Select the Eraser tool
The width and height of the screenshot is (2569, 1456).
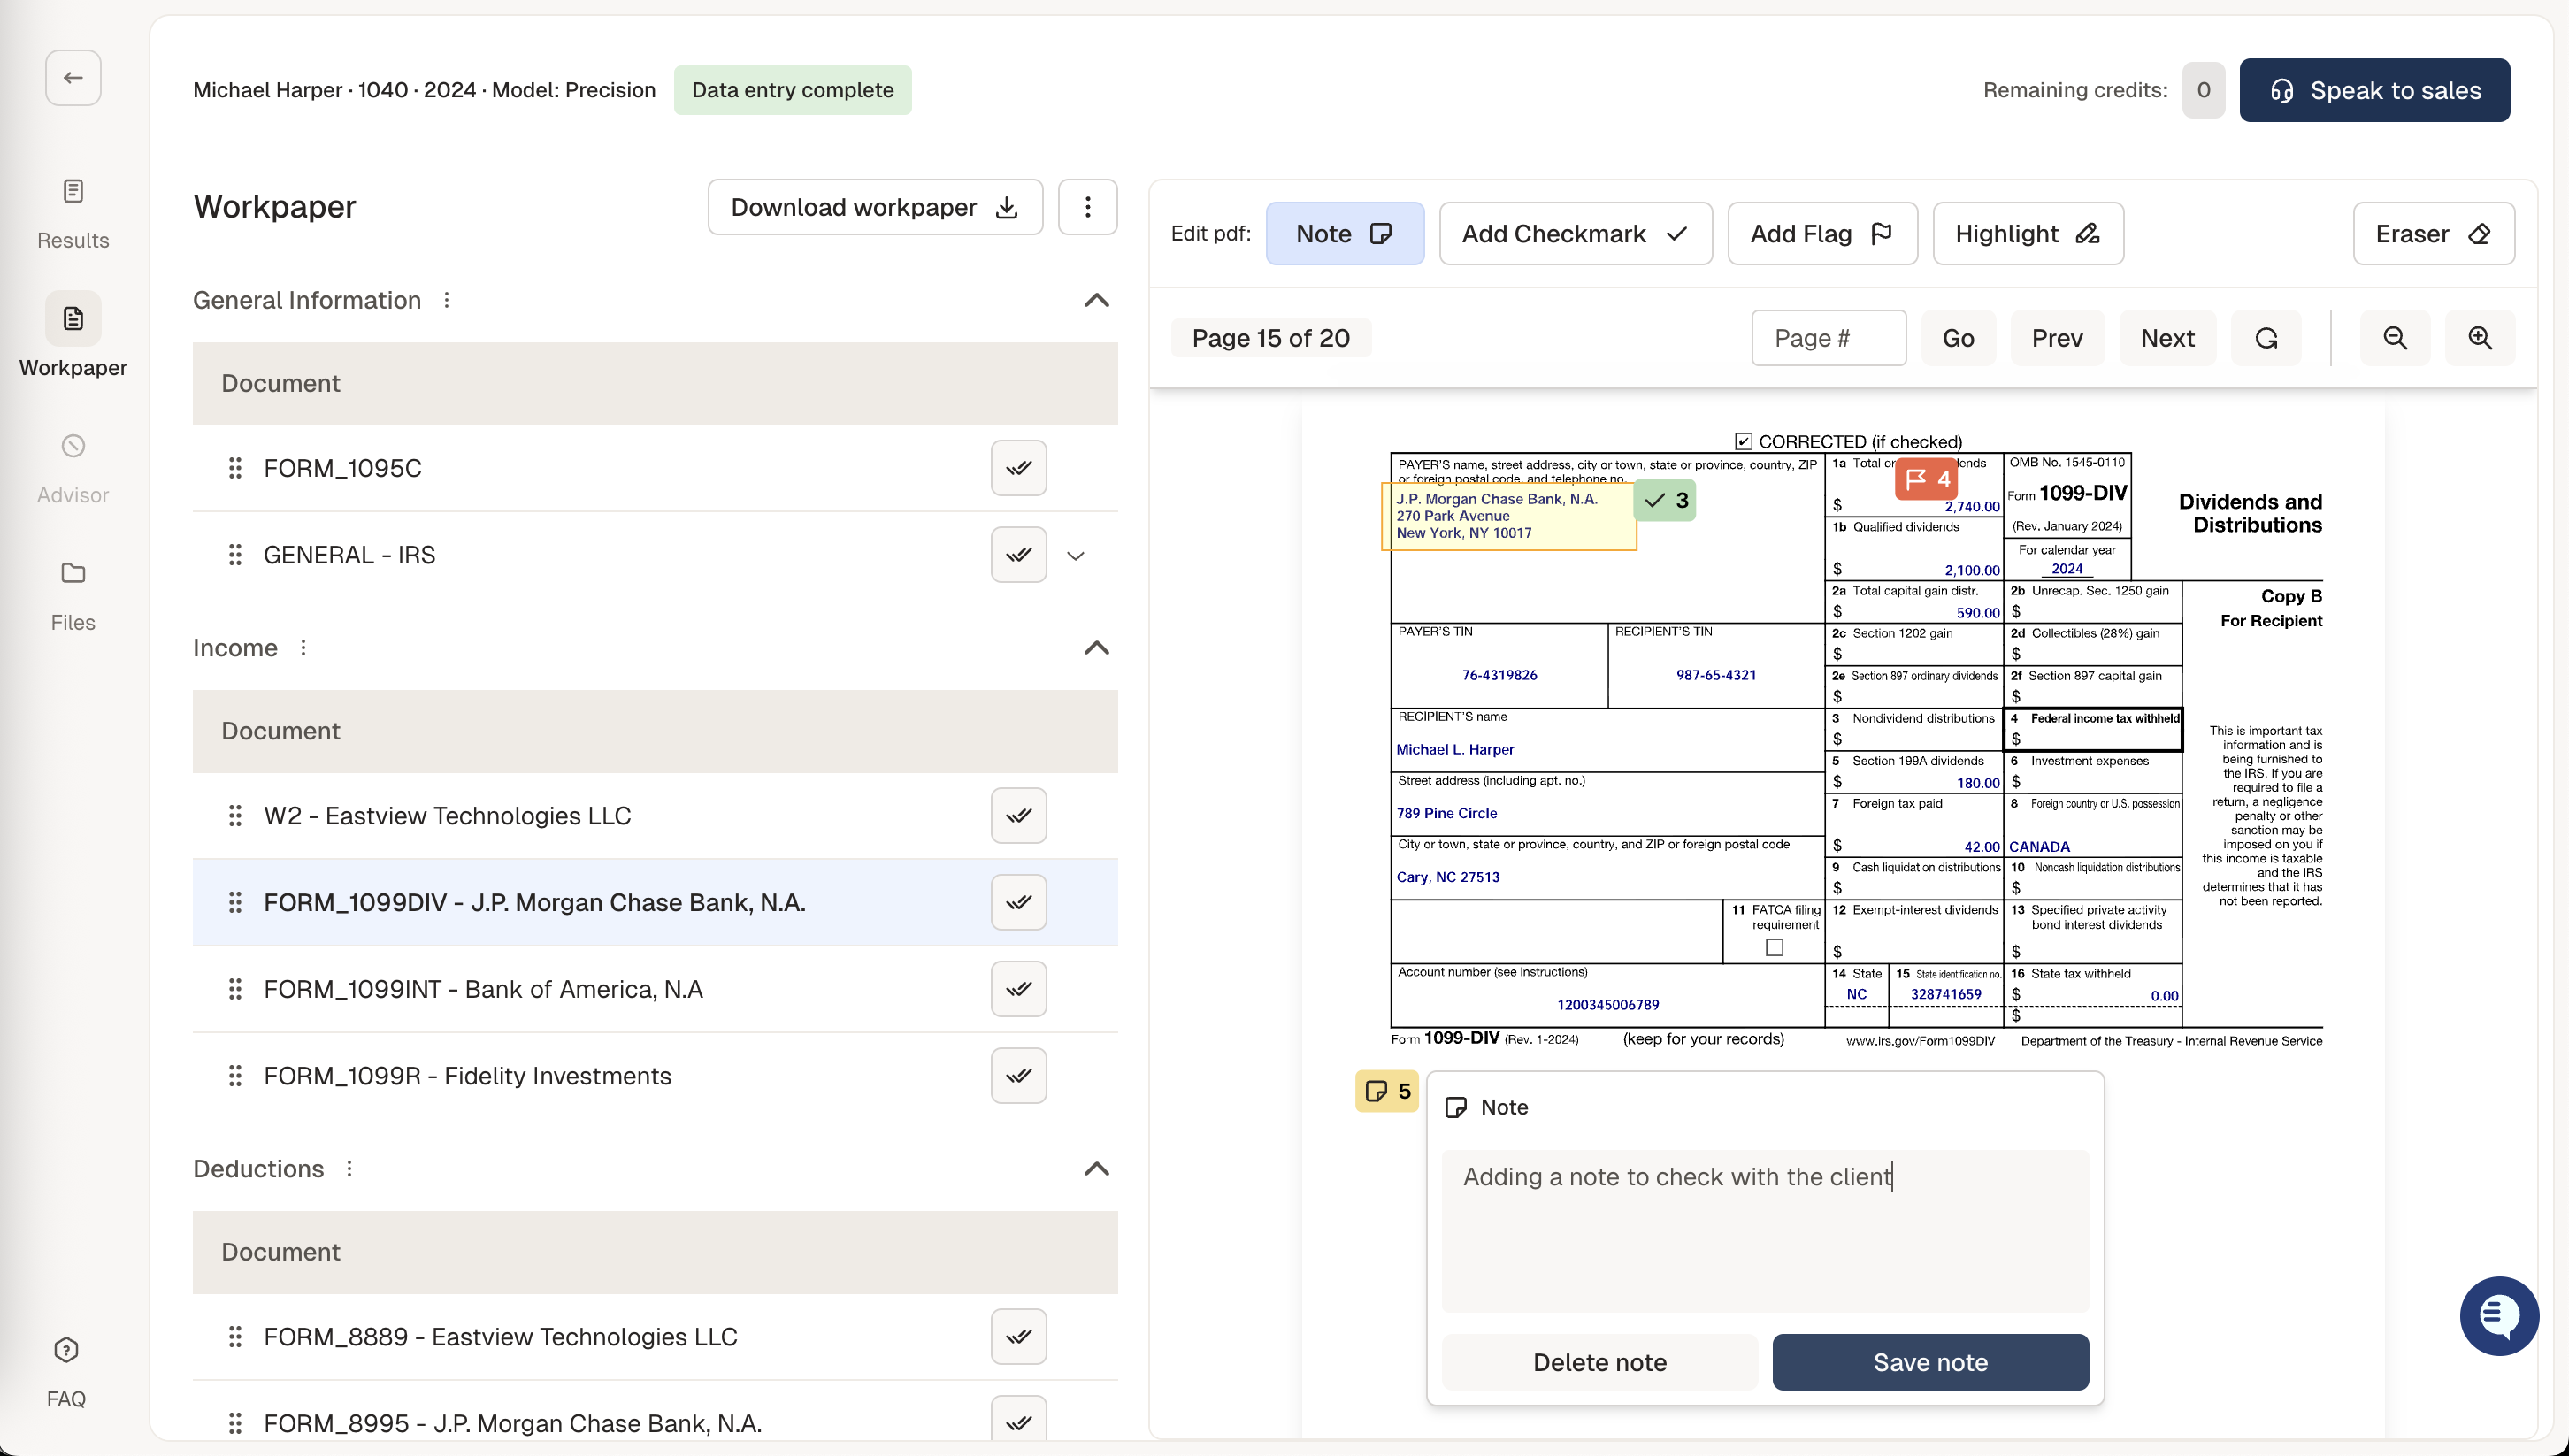[2433, 233]
